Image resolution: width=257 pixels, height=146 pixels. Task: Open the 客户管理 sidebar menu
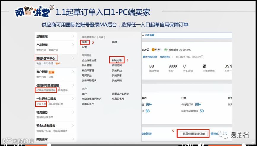(x=42, y=72)
